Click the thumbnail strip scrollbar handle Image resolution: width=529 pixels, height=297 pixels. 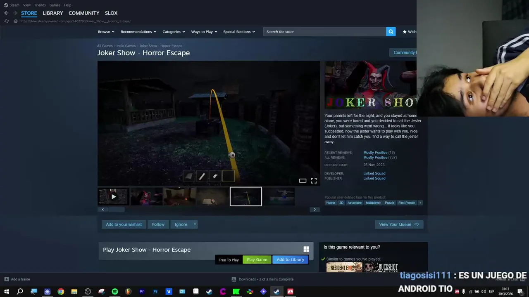(116, 210)
